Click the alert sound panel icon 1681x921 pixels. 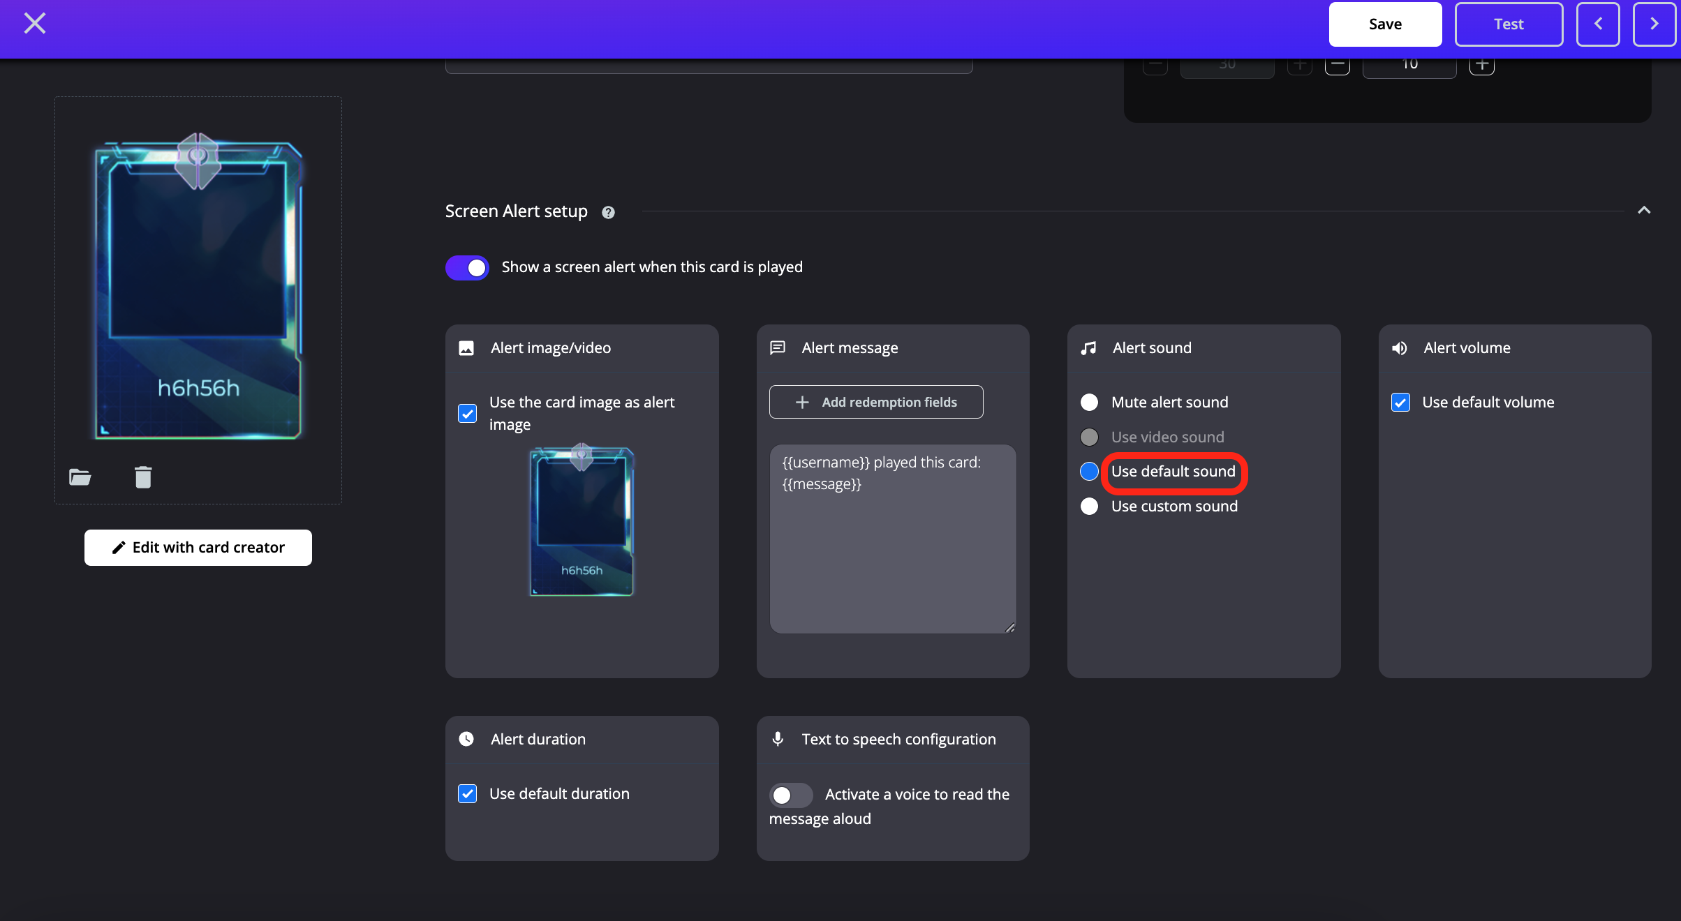(x=1089, y=347)
